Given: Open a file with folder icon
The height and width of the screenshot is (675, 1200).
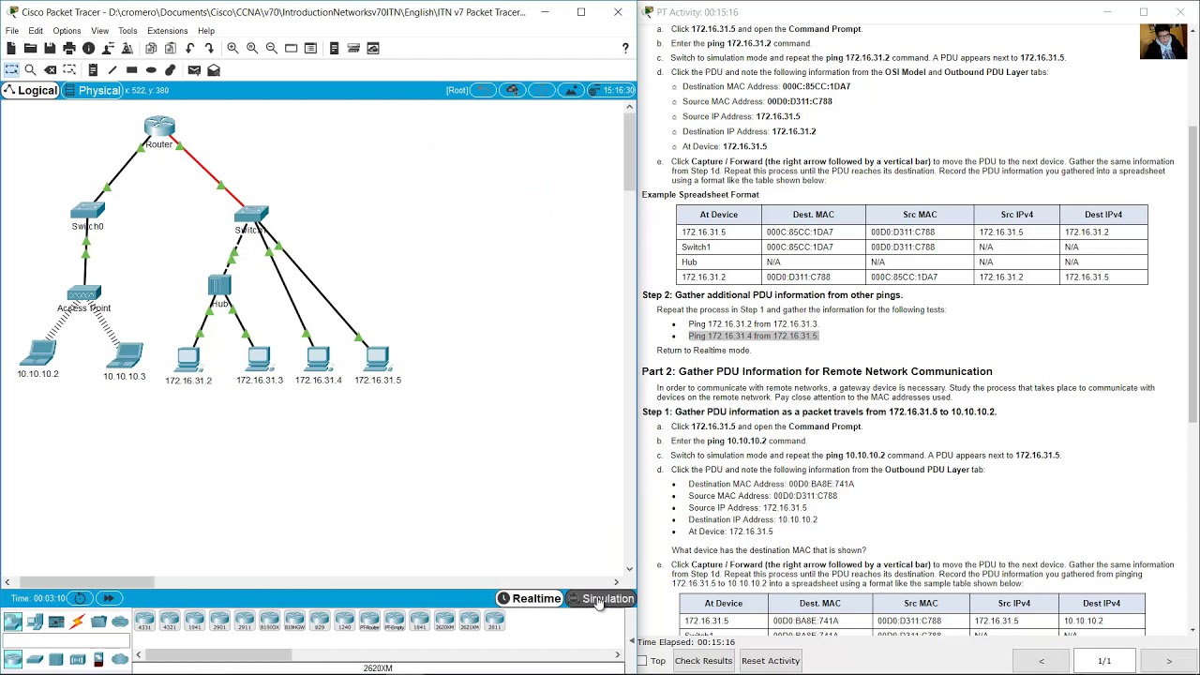Looking at the screenshot, I should click(x=31, y=48).
